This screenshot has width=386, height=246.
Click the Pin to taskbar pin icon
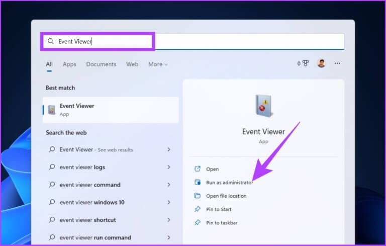tap(198, 222)
